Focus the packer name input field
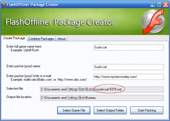 coord(128,67)
